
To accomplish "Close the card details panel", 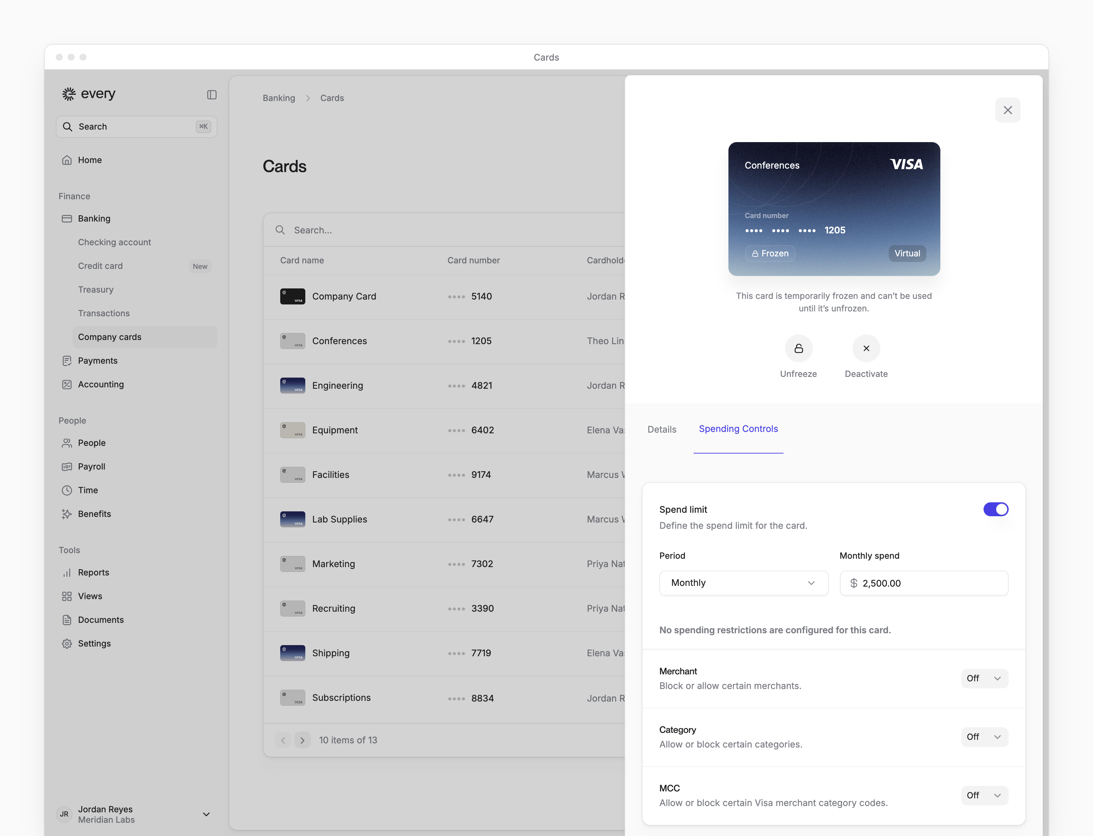I will tap(1007, 110).
